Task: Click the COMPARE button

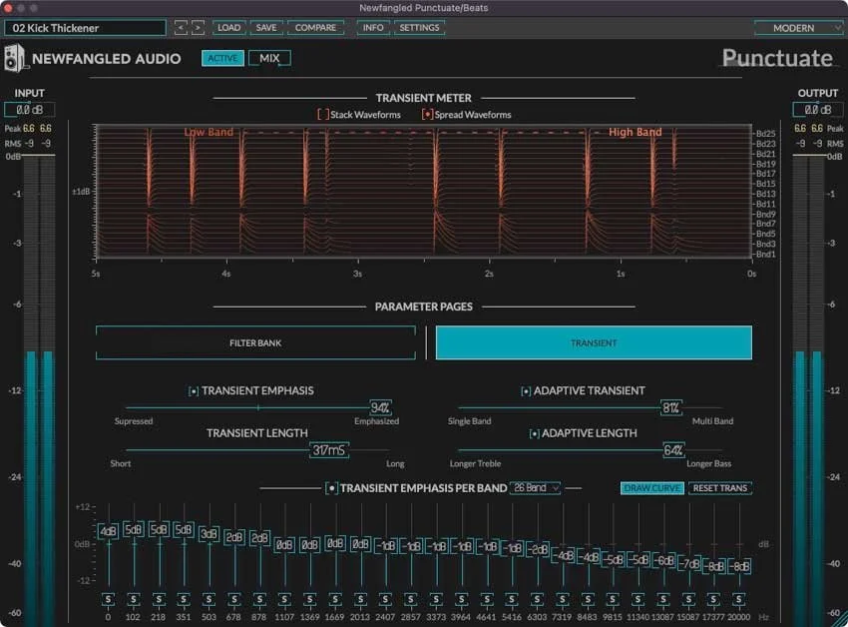Action: click(315, 28)
